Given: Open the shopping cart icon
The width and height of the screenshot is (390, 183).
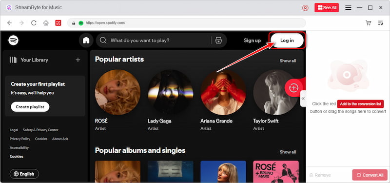Looking at the screenshot, I should click(x=369, y=23).
